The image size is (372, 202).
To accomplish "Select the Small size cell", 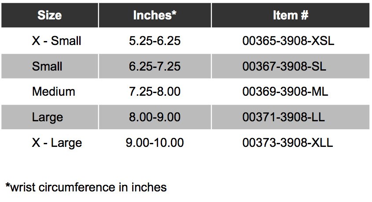I will pyautogui.click(x=47, y=67).
